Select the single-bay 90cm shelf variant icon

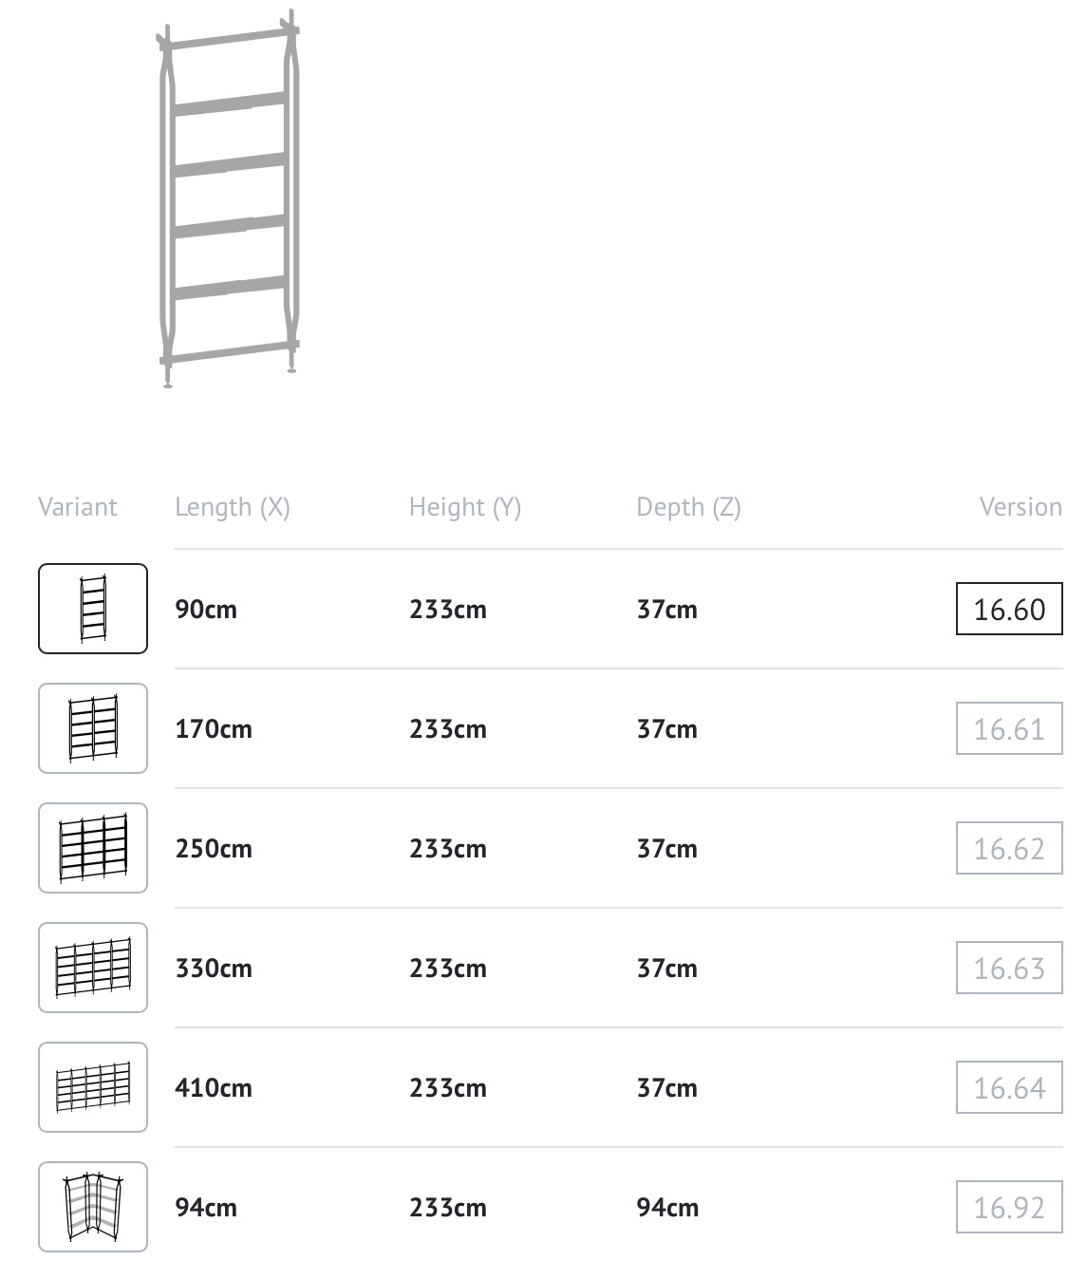tap(93, 609)
